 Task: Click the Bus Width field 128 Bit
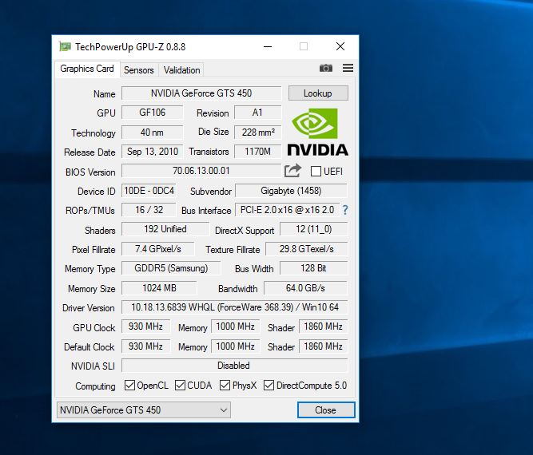click(x=313, y=268)
